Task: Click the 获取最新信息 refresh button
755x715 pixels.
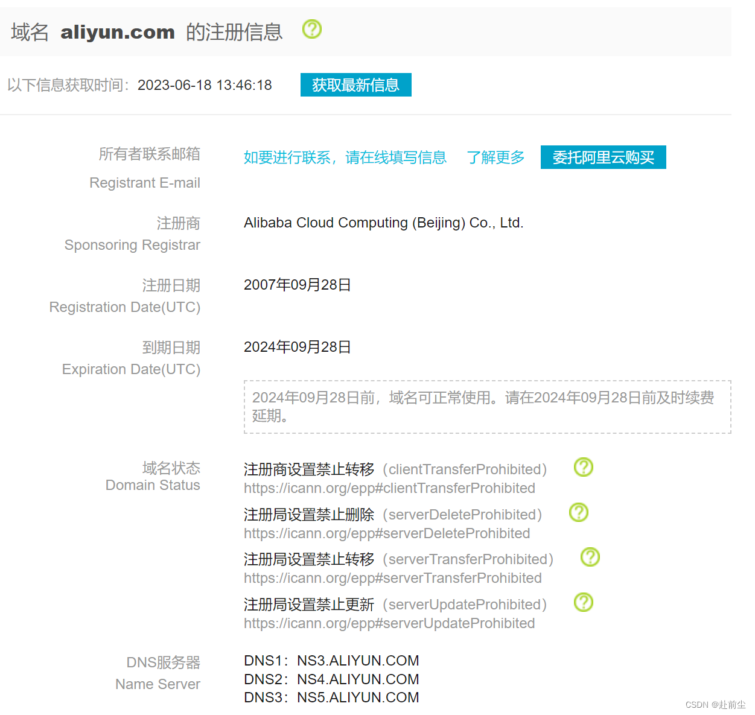Action: (356, 85)
